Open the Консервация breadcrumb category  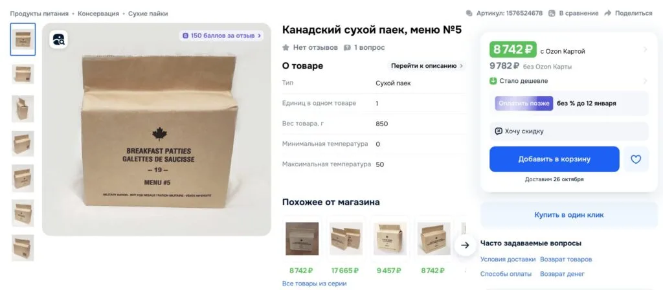98,14
